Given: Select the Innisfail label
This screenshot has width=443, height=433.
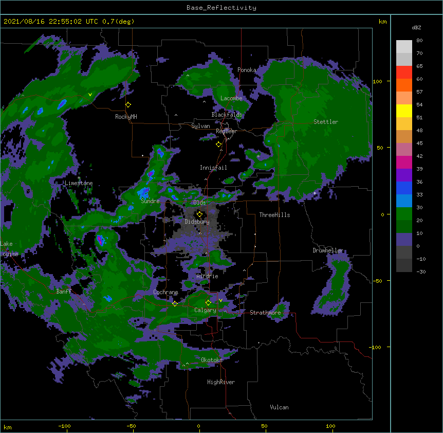Looking at the screenshot, I should 213,168.
